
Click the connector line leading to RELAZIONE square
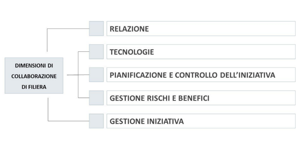pos(67,29)
